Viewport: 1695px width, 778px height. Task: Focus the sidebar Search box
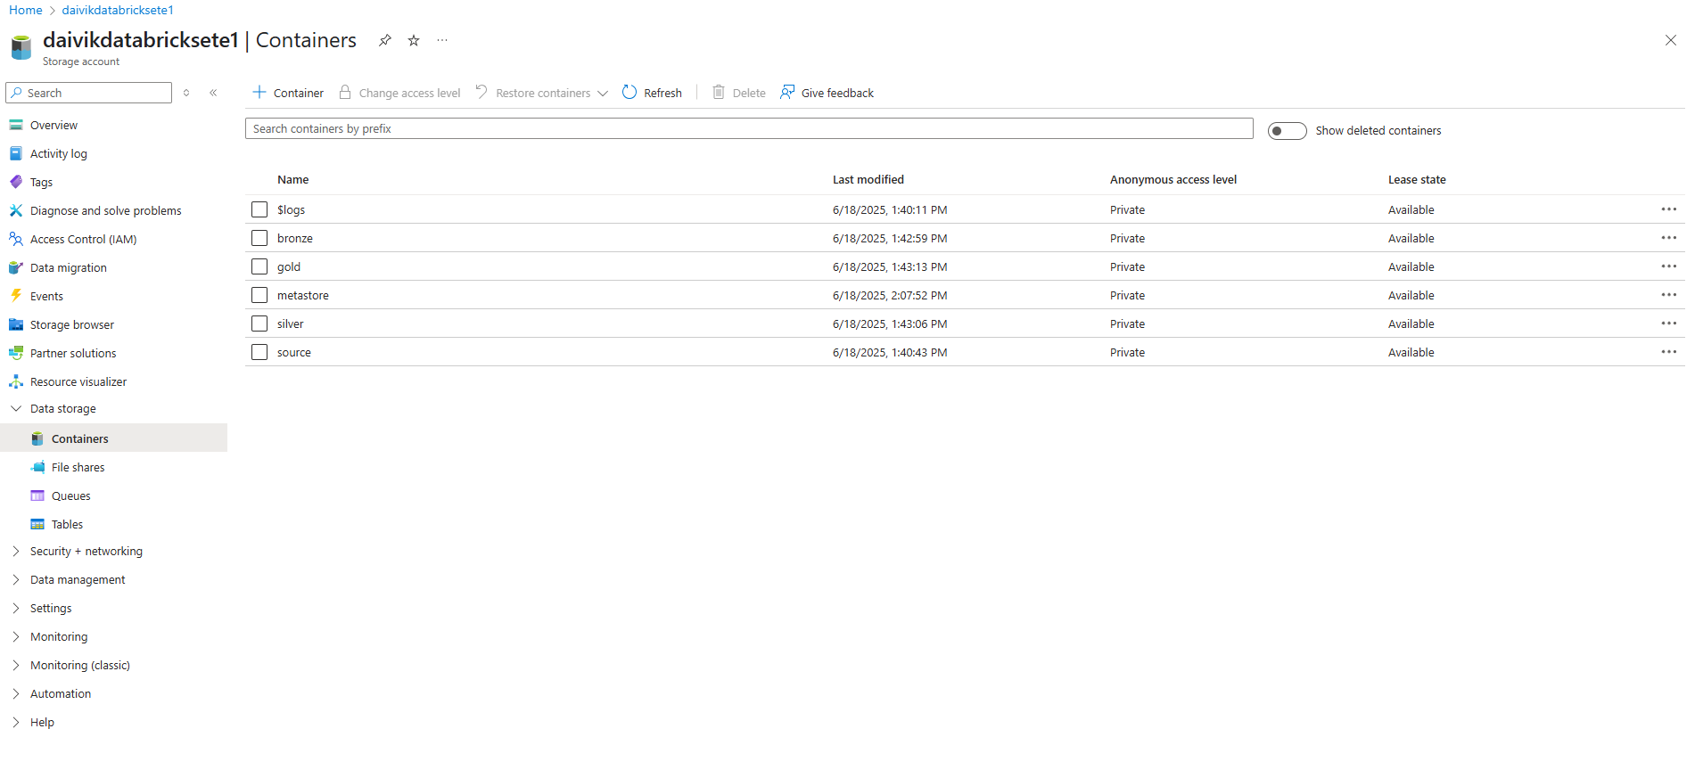pyautogui.click(x=88, y=93)
